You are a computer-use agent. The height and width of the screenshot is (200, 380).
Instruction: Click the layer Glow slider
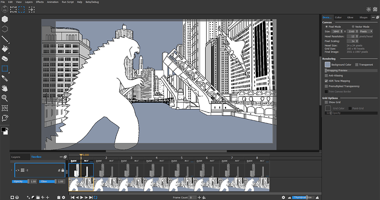pos(48,181)
